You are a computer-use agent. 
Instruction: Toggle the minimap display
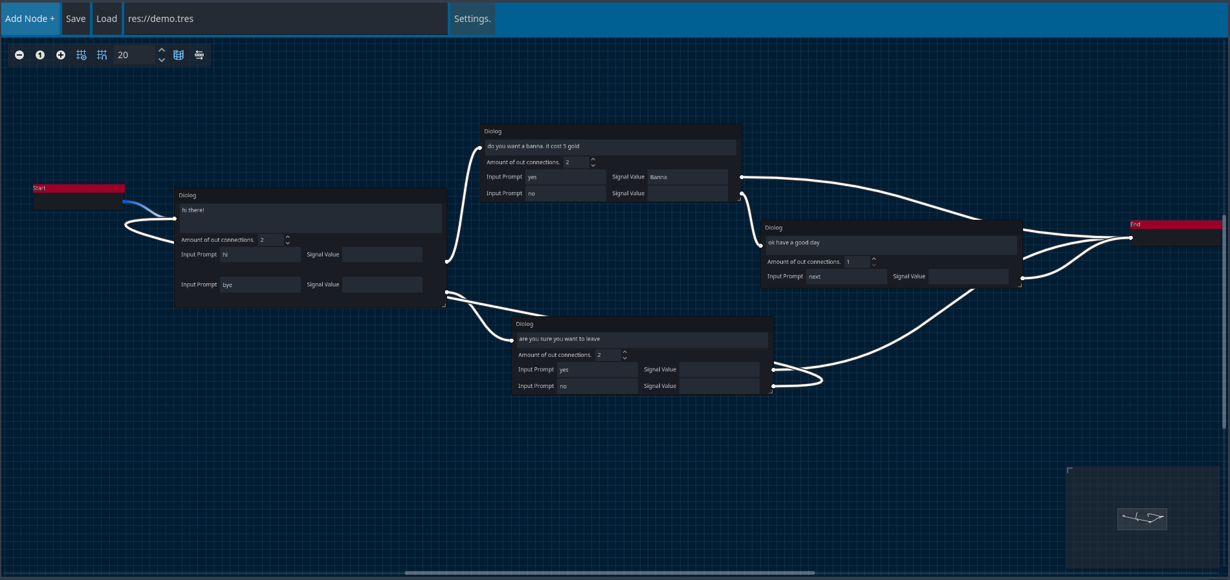(x=179, y=55)
